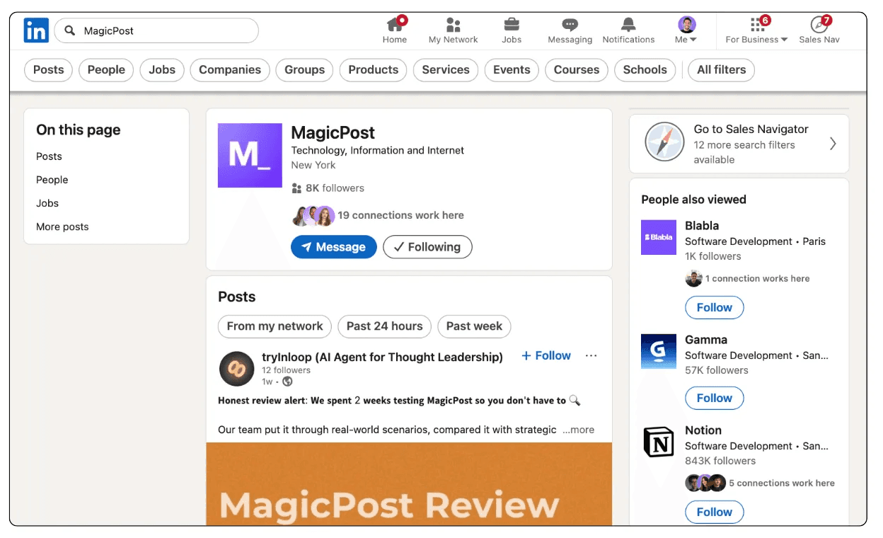Filter results by Posts
Screen dimensions: 883x538
coord(49,70)
